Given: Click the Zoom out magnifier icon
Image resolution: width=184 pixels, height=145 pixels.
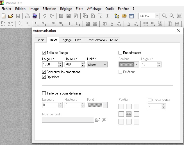Looking at the screenshot, I should click(172, 16).
